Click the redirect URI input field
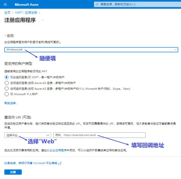This screenshot has width=181, height=179. coord(99,135)
